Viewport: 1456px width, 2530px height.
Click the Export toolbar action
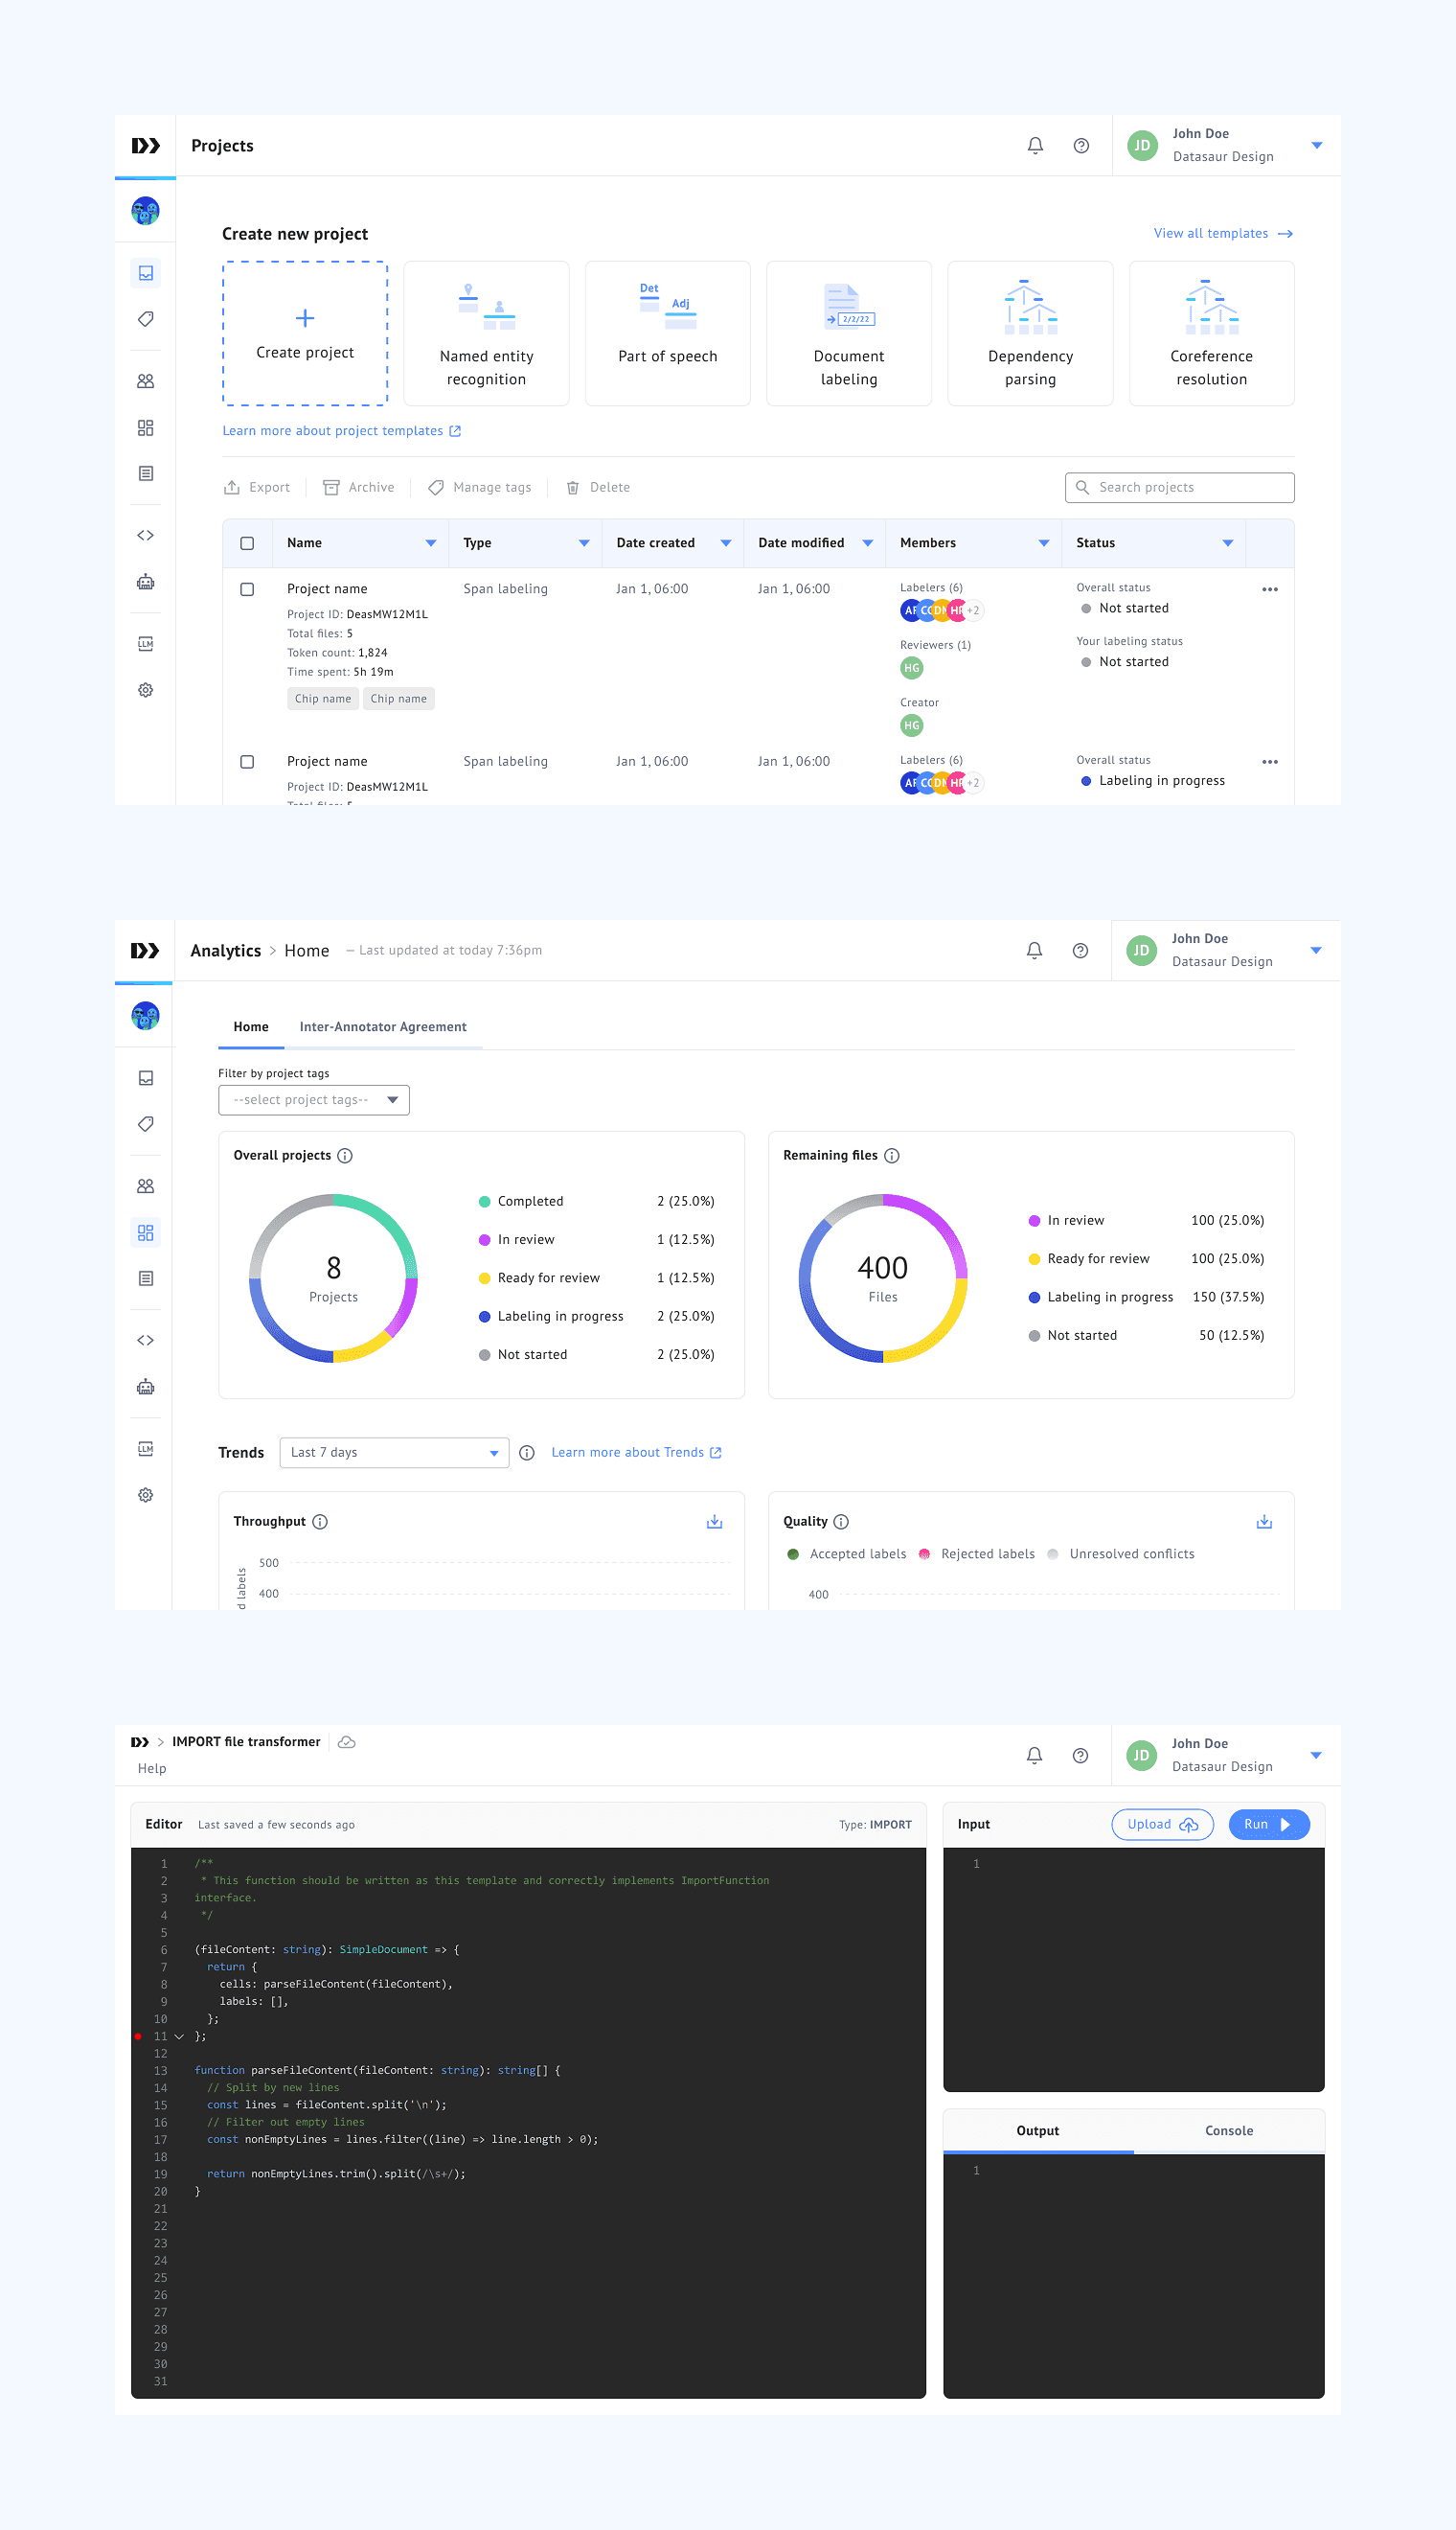257,487
